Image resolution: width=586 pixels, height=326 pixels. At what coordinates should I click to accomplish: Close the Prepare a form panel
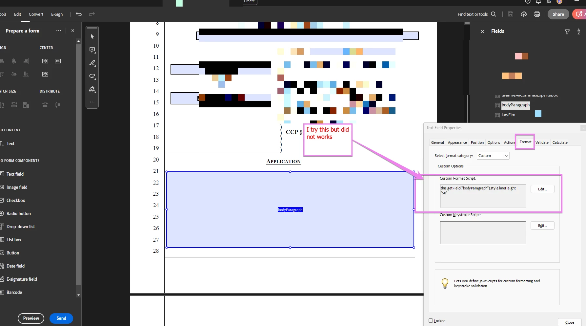click(73, 31)
